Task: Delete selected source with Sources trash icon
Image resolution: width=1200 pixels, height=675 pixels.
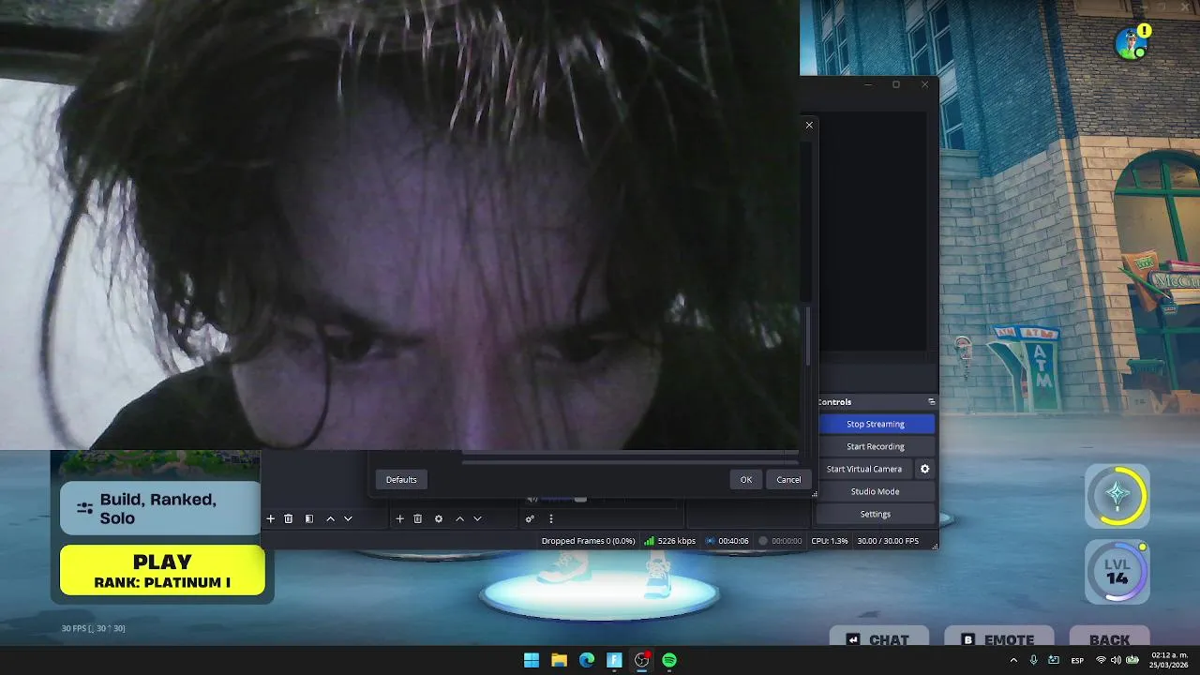Action: [x=418, y=518]
